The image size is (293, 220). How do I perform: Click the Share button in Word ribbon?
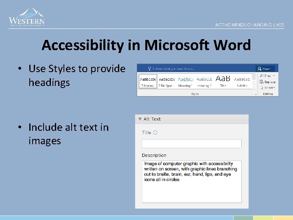[265, 69]
